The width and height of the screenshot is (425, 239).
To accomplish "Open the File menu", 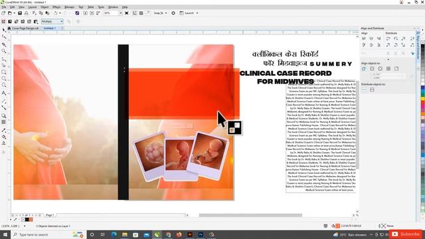I will [x=4, y=7].
